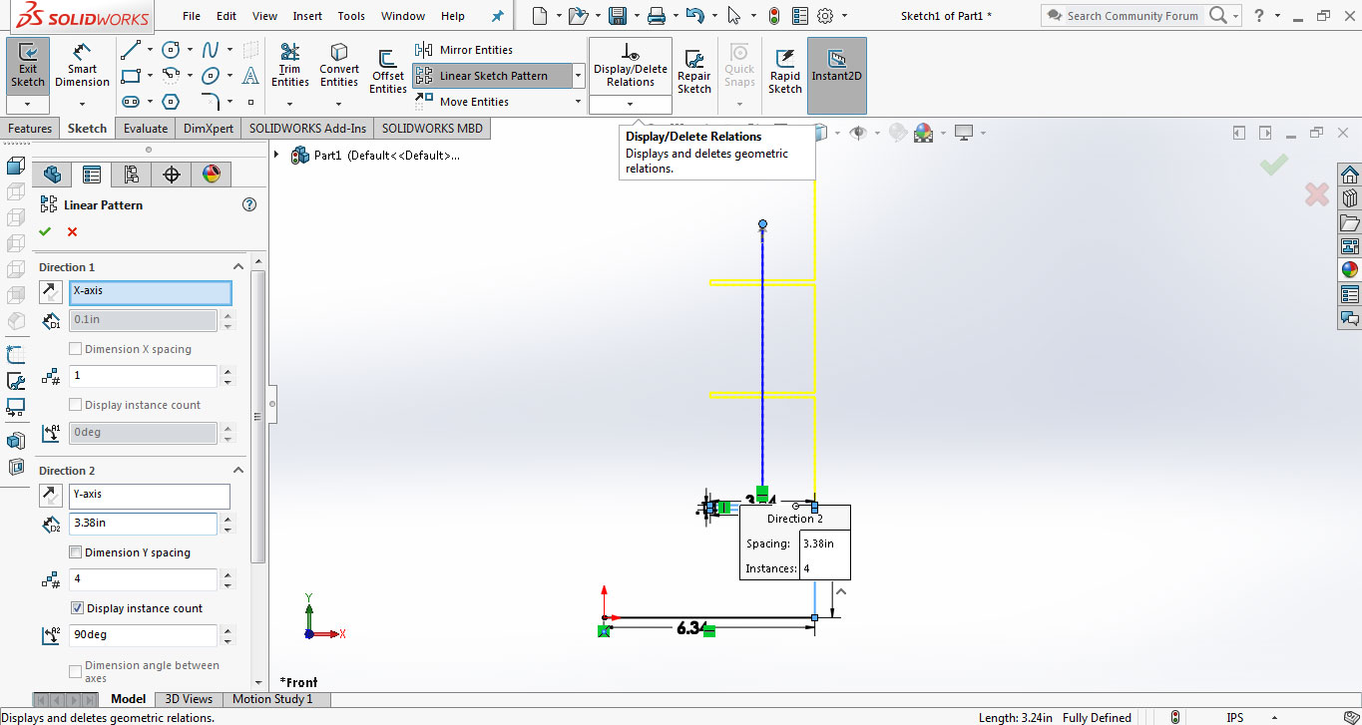1362x725 pixels.
Task: Open the Home task pane icon
Action: pyautogui.click(x=1349, y=175)
